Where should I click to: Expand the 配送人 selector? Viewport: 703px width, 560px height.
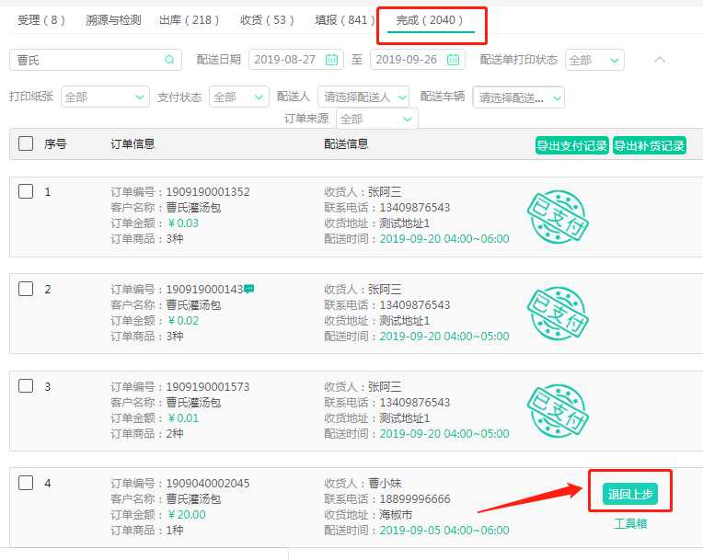click(x=364, y=97)
